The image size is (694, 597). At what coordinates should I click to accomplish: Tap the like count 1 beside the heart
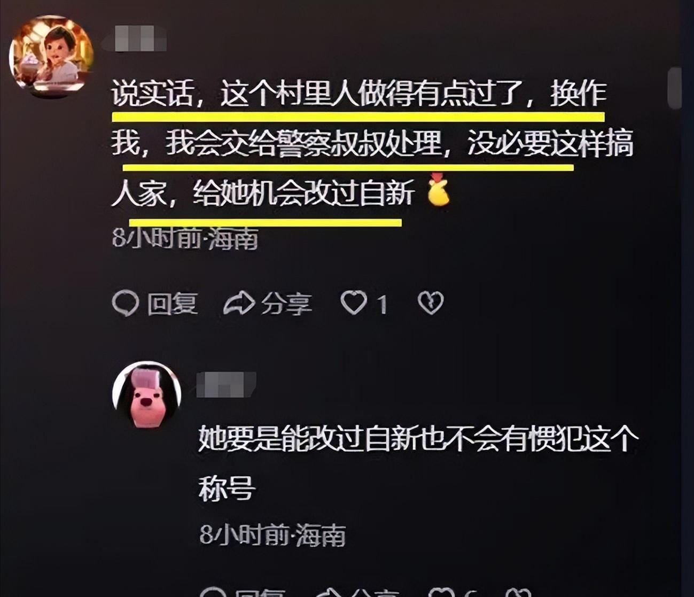381,304
